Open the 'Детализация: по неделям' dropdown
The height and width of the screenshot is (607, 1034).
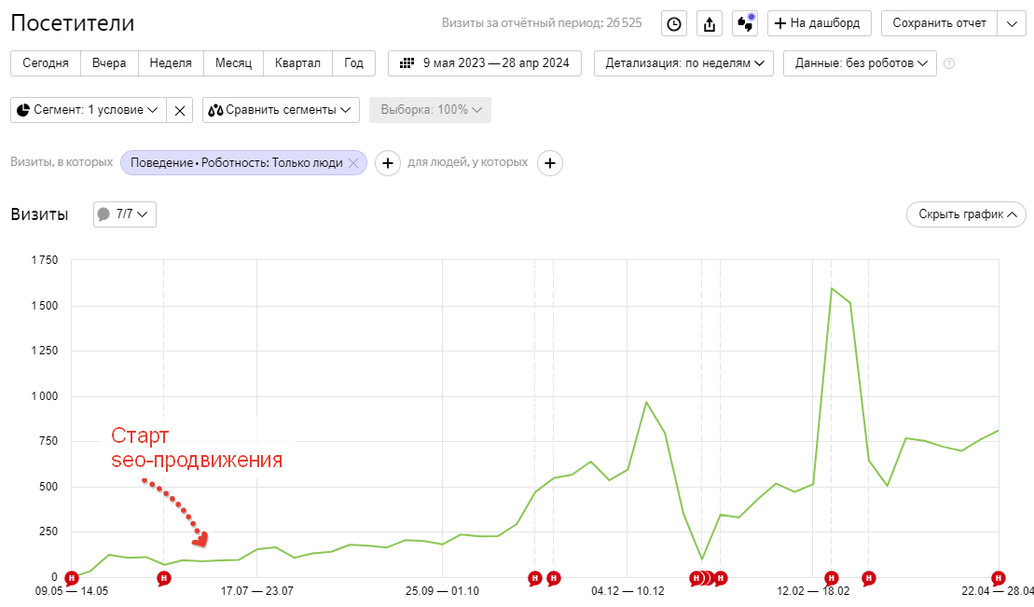click(x=685, y=64)
